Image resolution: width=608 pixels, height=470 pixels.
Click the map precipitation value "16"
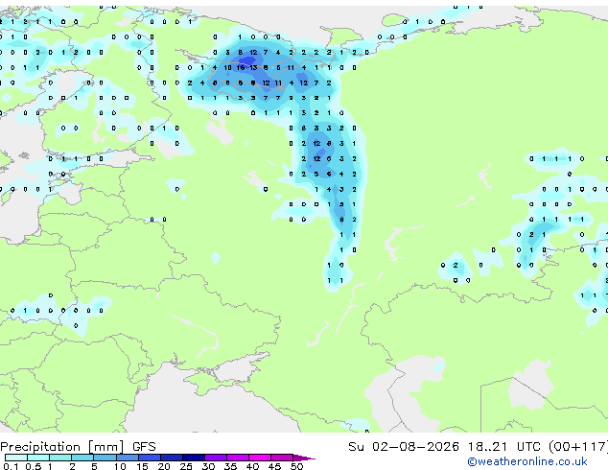click(x=241, y=67)
